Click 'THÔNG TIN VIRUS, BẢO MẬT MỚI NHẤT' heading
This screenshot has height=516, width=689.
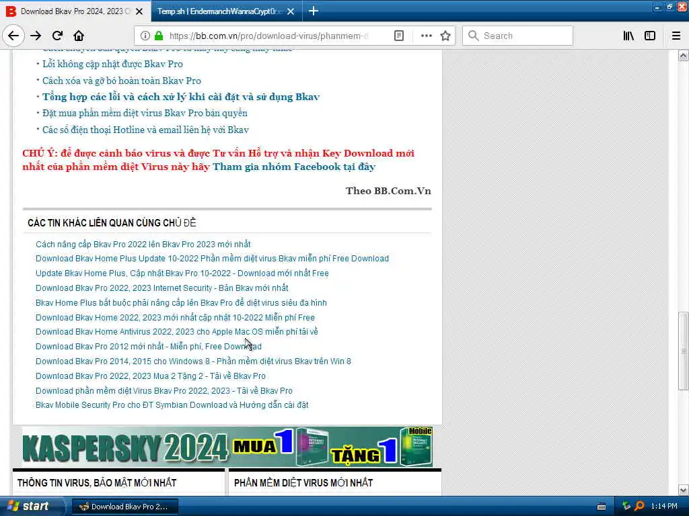(97, 483)
